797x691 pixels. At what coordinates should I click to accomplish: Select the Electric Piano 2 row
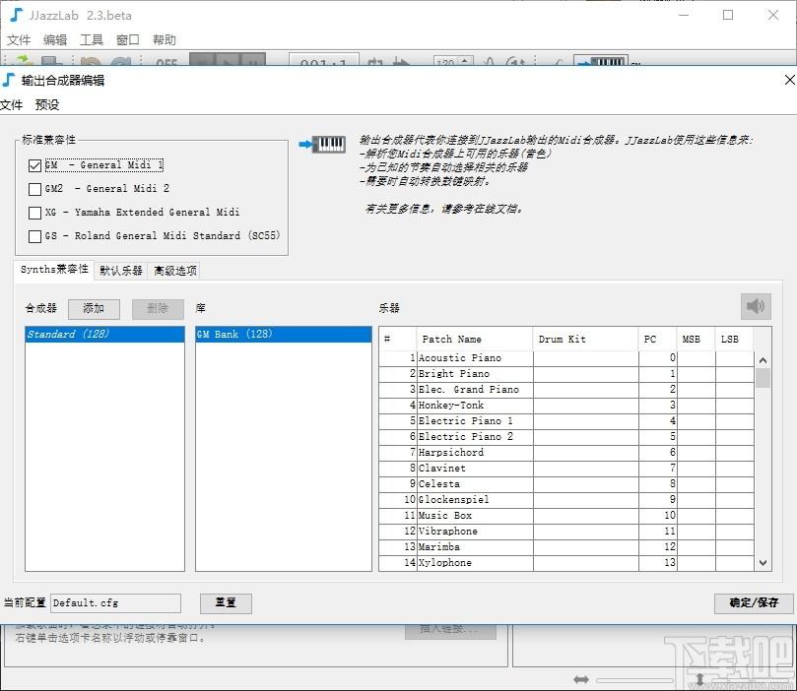(x=566, y=437)
